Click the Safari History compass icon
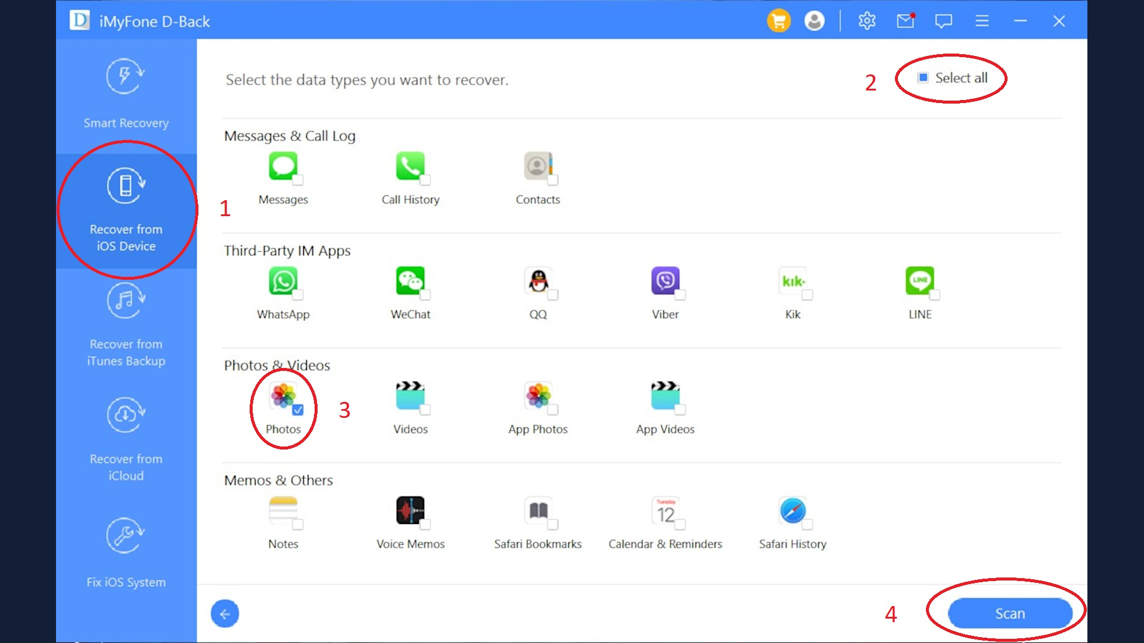Image resolution: width=1144 pixels, height=643 pixels. tap(792, 510)
